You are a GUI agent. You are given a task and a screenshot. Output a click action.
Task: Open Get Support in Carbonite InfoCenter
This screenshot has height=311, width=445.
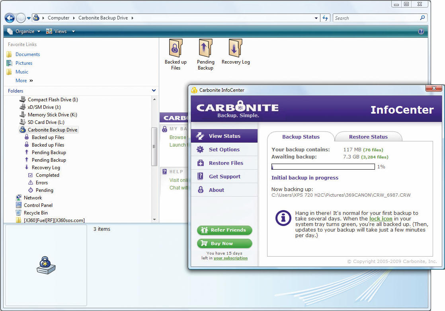pyautogui.click(x=224, y=177)
